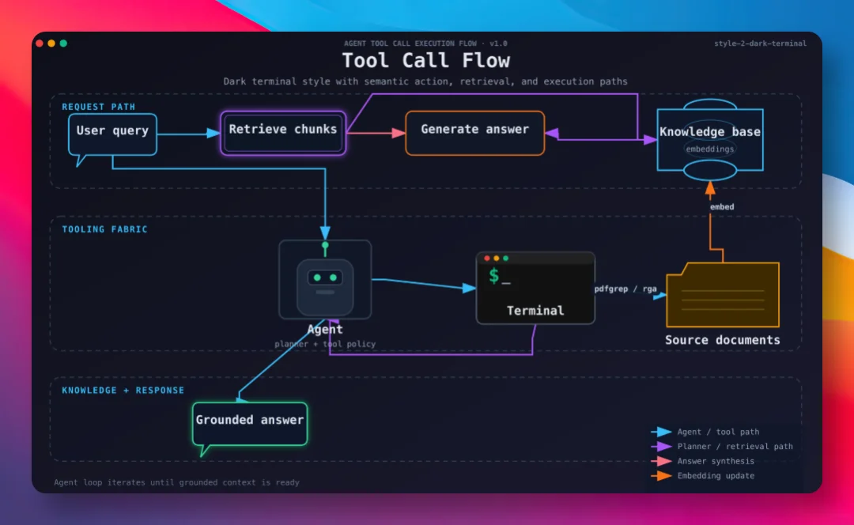854x525 pixels.
Task: Select the Knowledge base database icon
Action: click(710, 140)
